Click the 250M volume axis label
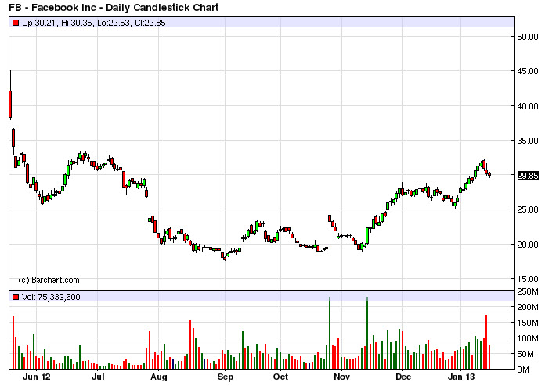 pos(528,292)
